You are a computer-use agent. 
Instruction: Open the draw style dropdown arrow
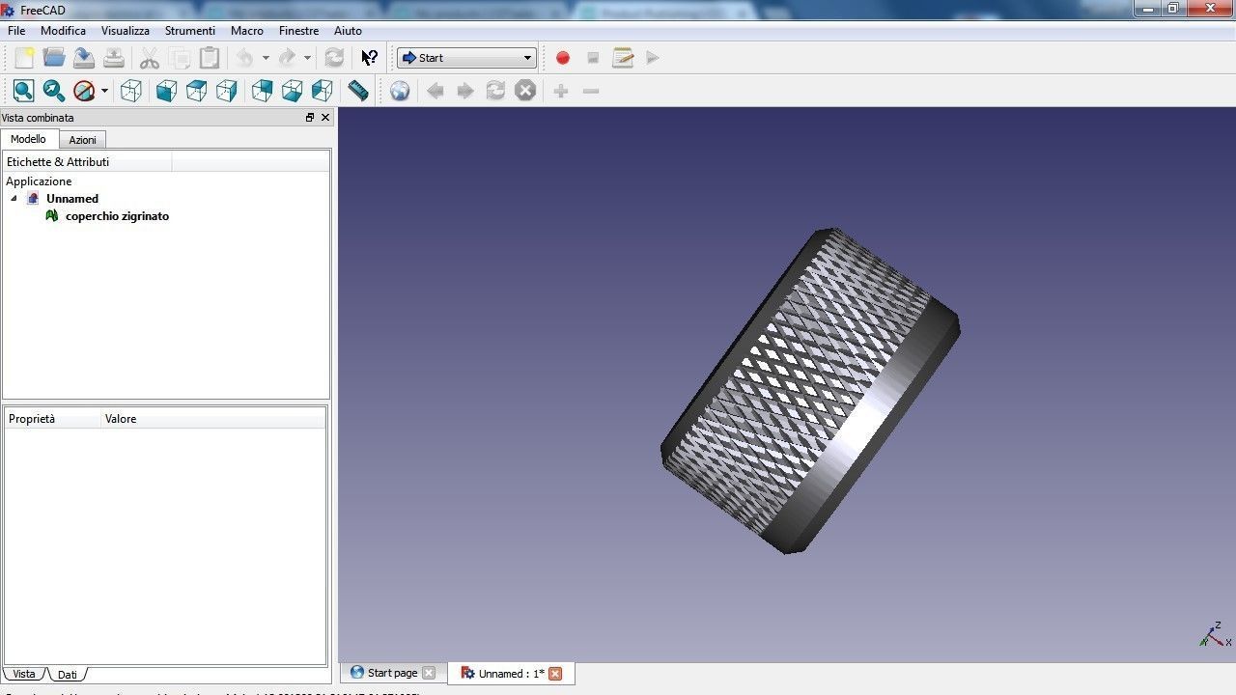104,91
